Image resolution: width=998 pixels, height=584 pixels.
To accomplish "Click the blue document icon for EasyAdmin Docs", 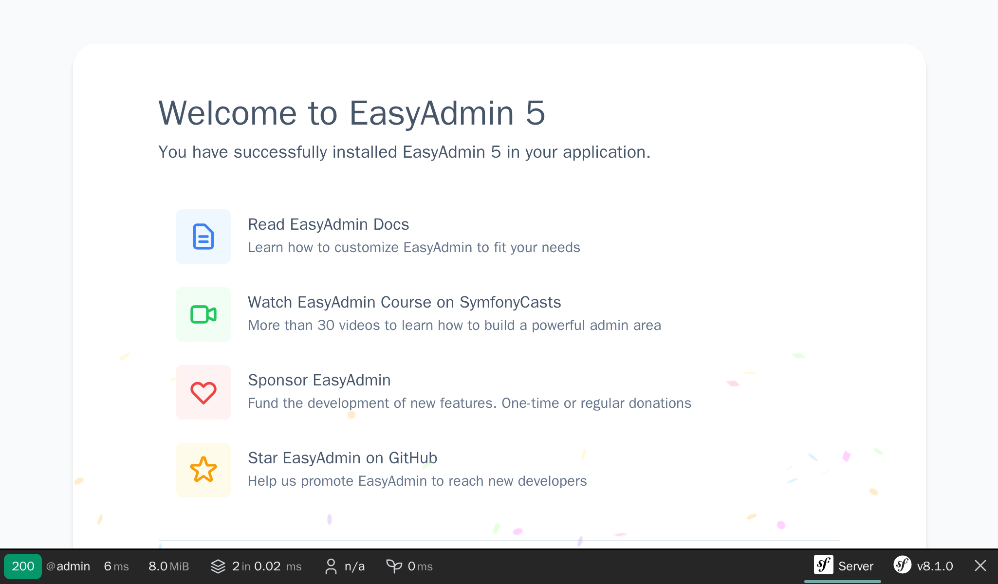I will [x=203, y=237].
